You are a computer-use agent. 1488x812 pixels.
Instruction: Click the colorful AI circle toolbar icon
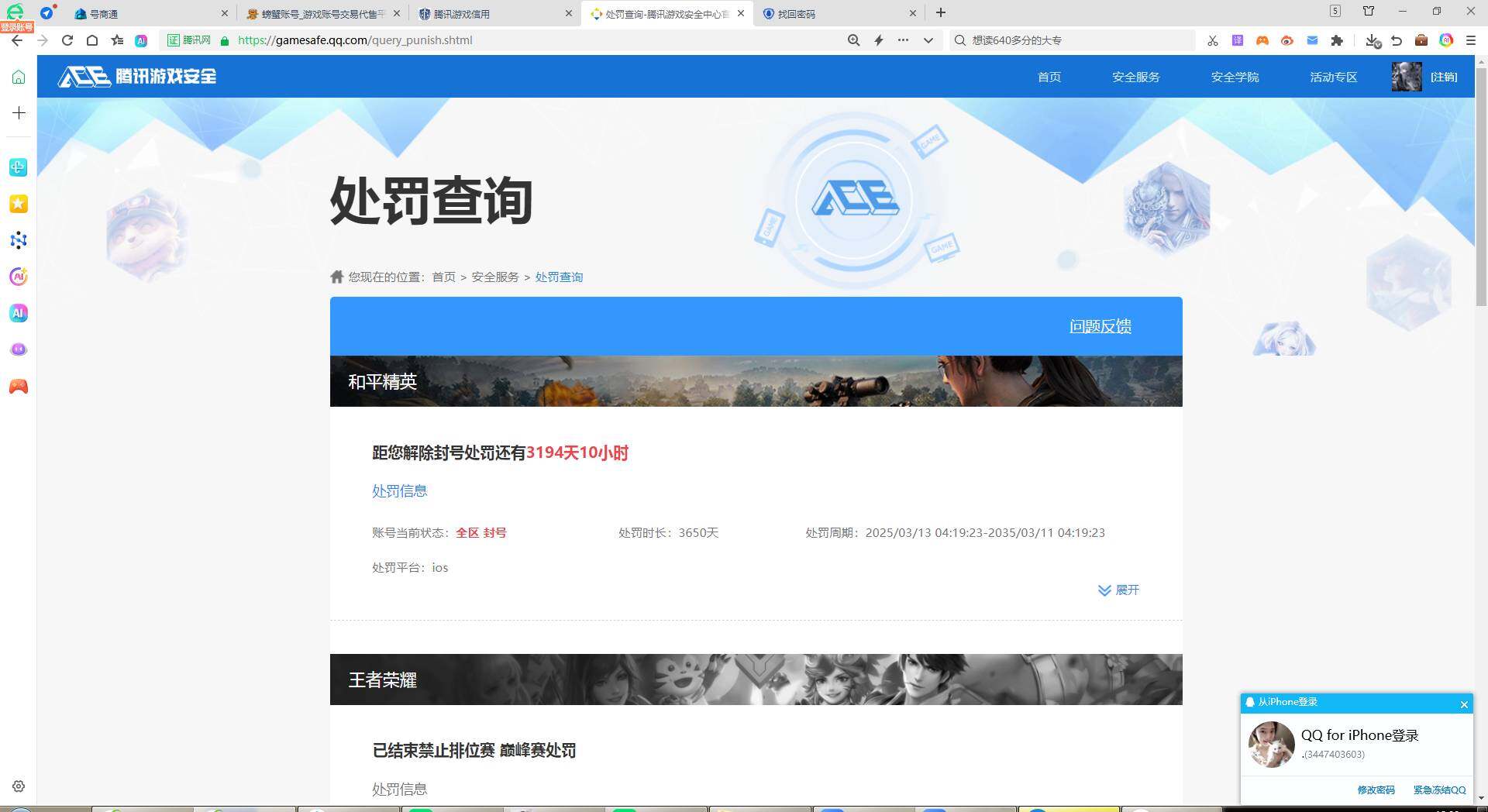coord(1446,40)
